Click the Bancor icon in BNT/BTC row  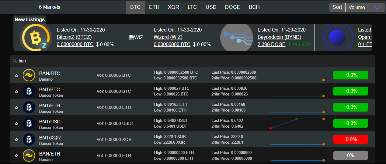tap(29, 91)
